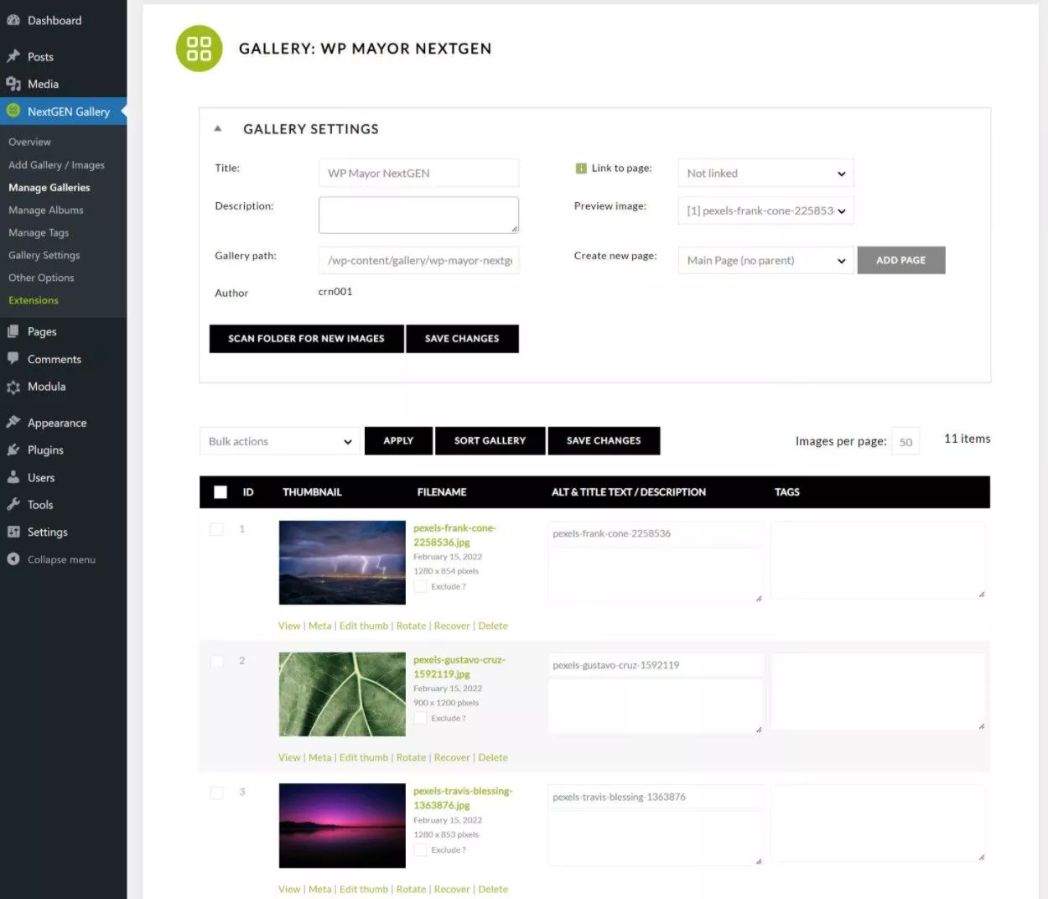Collapse the Gallery Settings panel triangle
The width and height of the screenshot is (1048, 899).
click(218, 129)
